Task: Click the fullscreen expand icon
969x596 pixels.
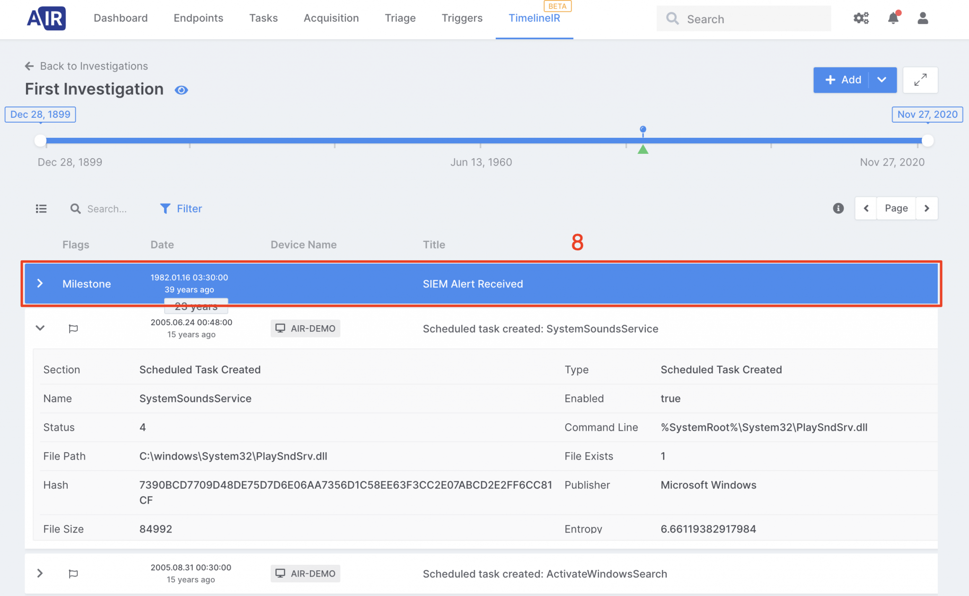Action: pos(920,80)
